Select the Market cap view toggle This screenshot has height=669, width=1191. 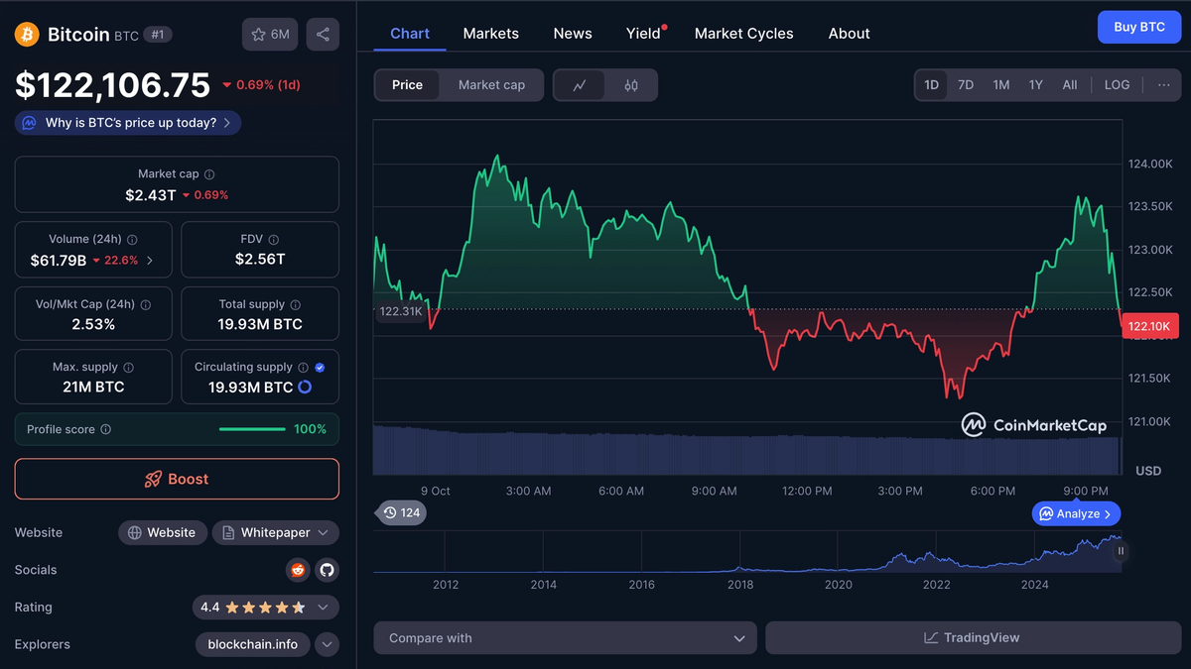coord(491,85)
